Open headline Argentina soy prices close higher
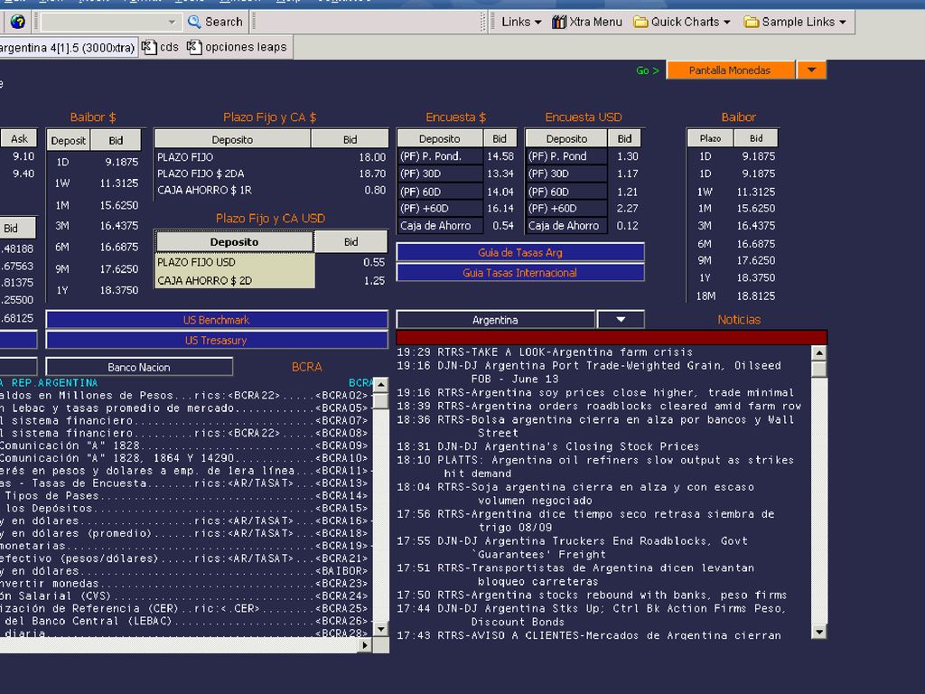 (595, 392)
